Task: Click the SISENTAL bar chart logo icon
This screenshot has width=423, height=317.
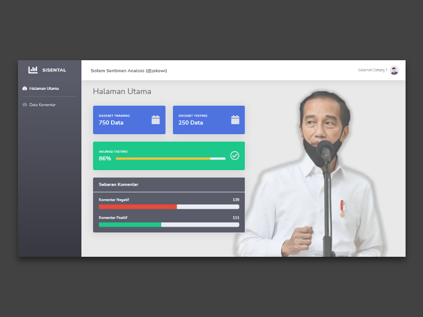Action: coord(33,70)
